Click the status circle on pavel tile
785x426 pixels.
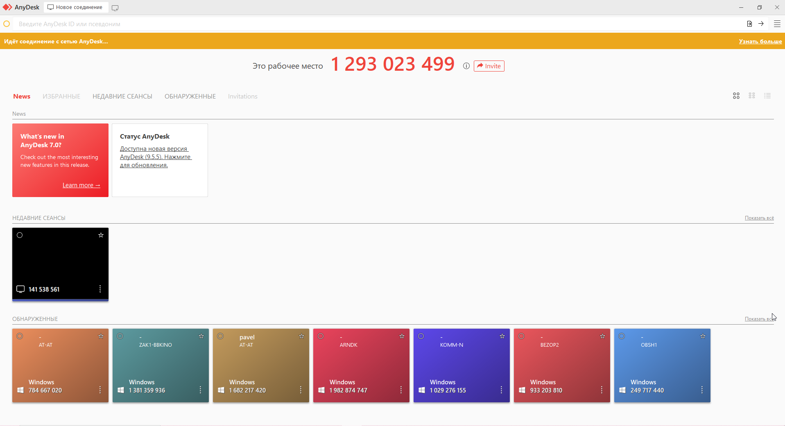[220, 336]
